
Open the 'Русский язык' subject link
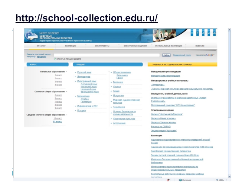[x=84, y=72]
